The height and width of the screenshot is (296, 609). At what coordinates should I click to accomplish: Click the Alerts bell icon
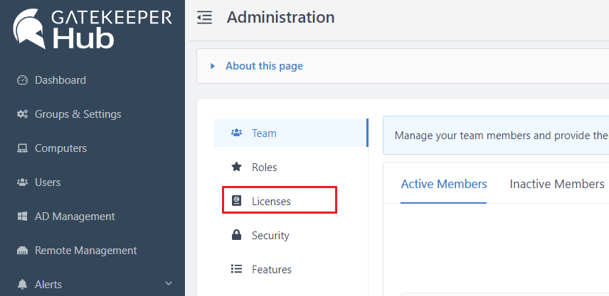[22, 285]
